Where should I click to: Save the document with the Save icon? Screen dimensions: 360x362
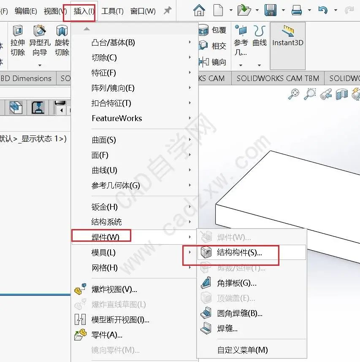(x=271, y=10)
